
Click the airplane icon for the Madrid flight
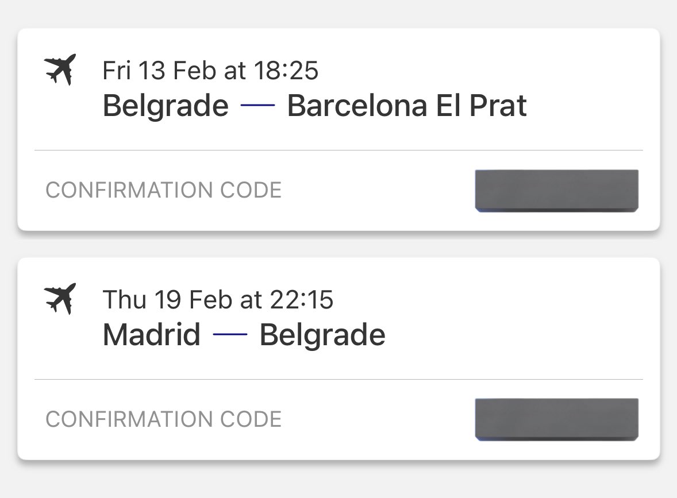click(60, 299)
